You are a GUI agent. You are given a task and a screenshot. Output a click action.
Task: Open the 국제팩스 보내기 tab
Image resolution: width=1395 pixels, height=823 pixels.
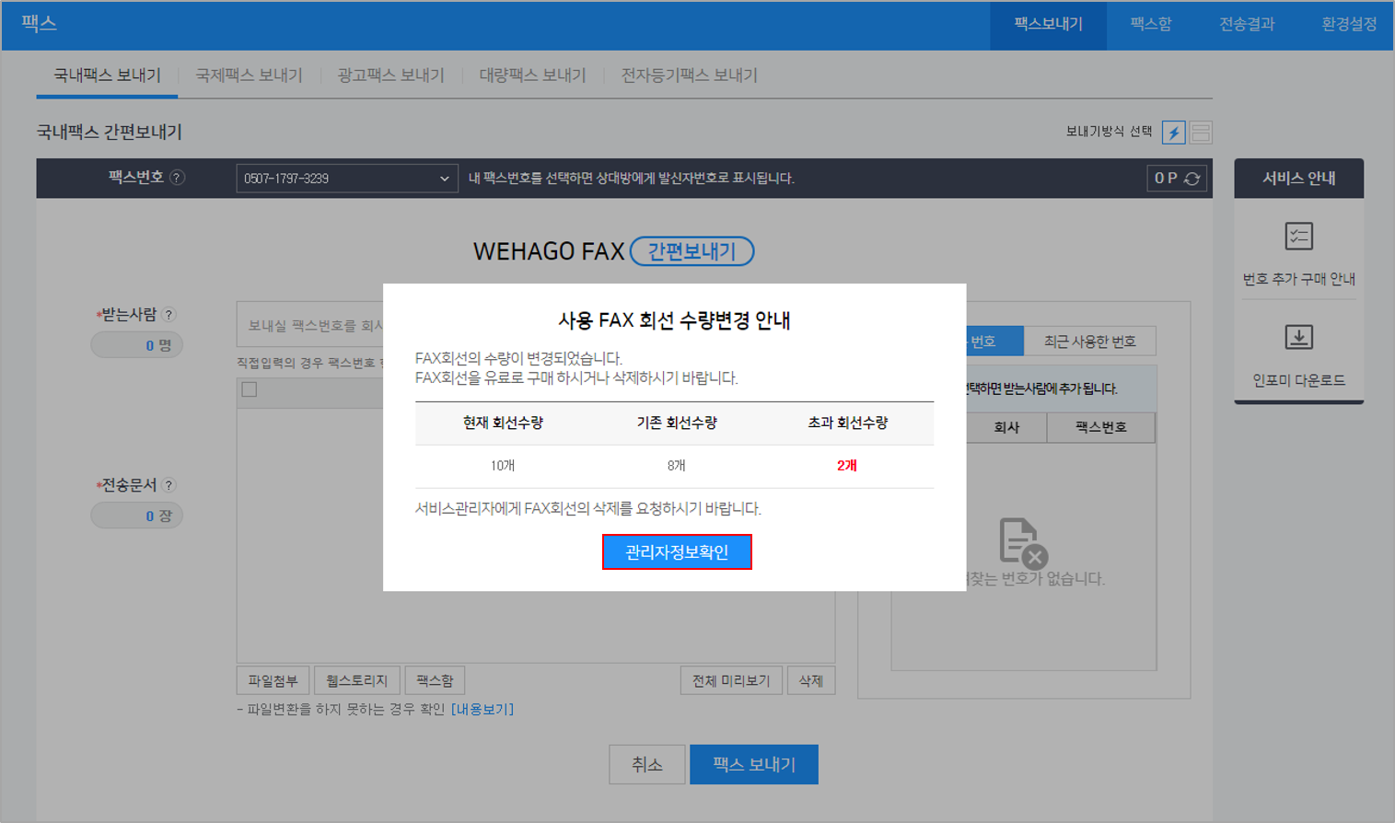click(x=249, y=75)
